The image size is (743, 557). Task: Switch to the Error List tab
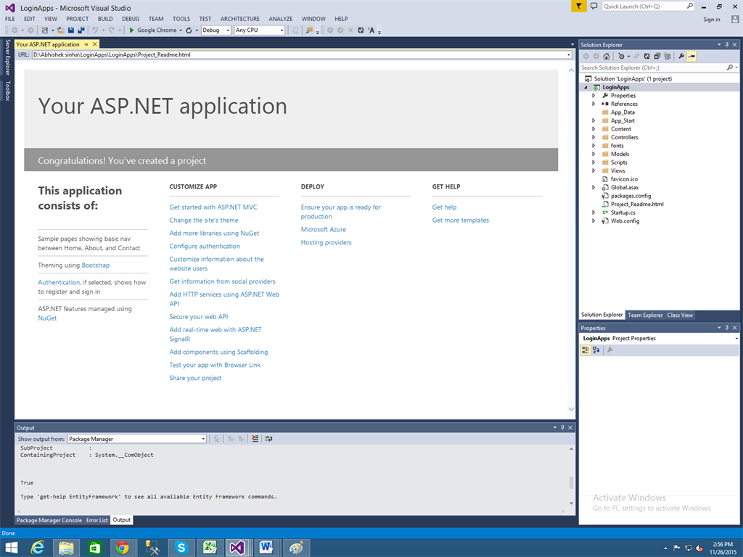[97, 520]
